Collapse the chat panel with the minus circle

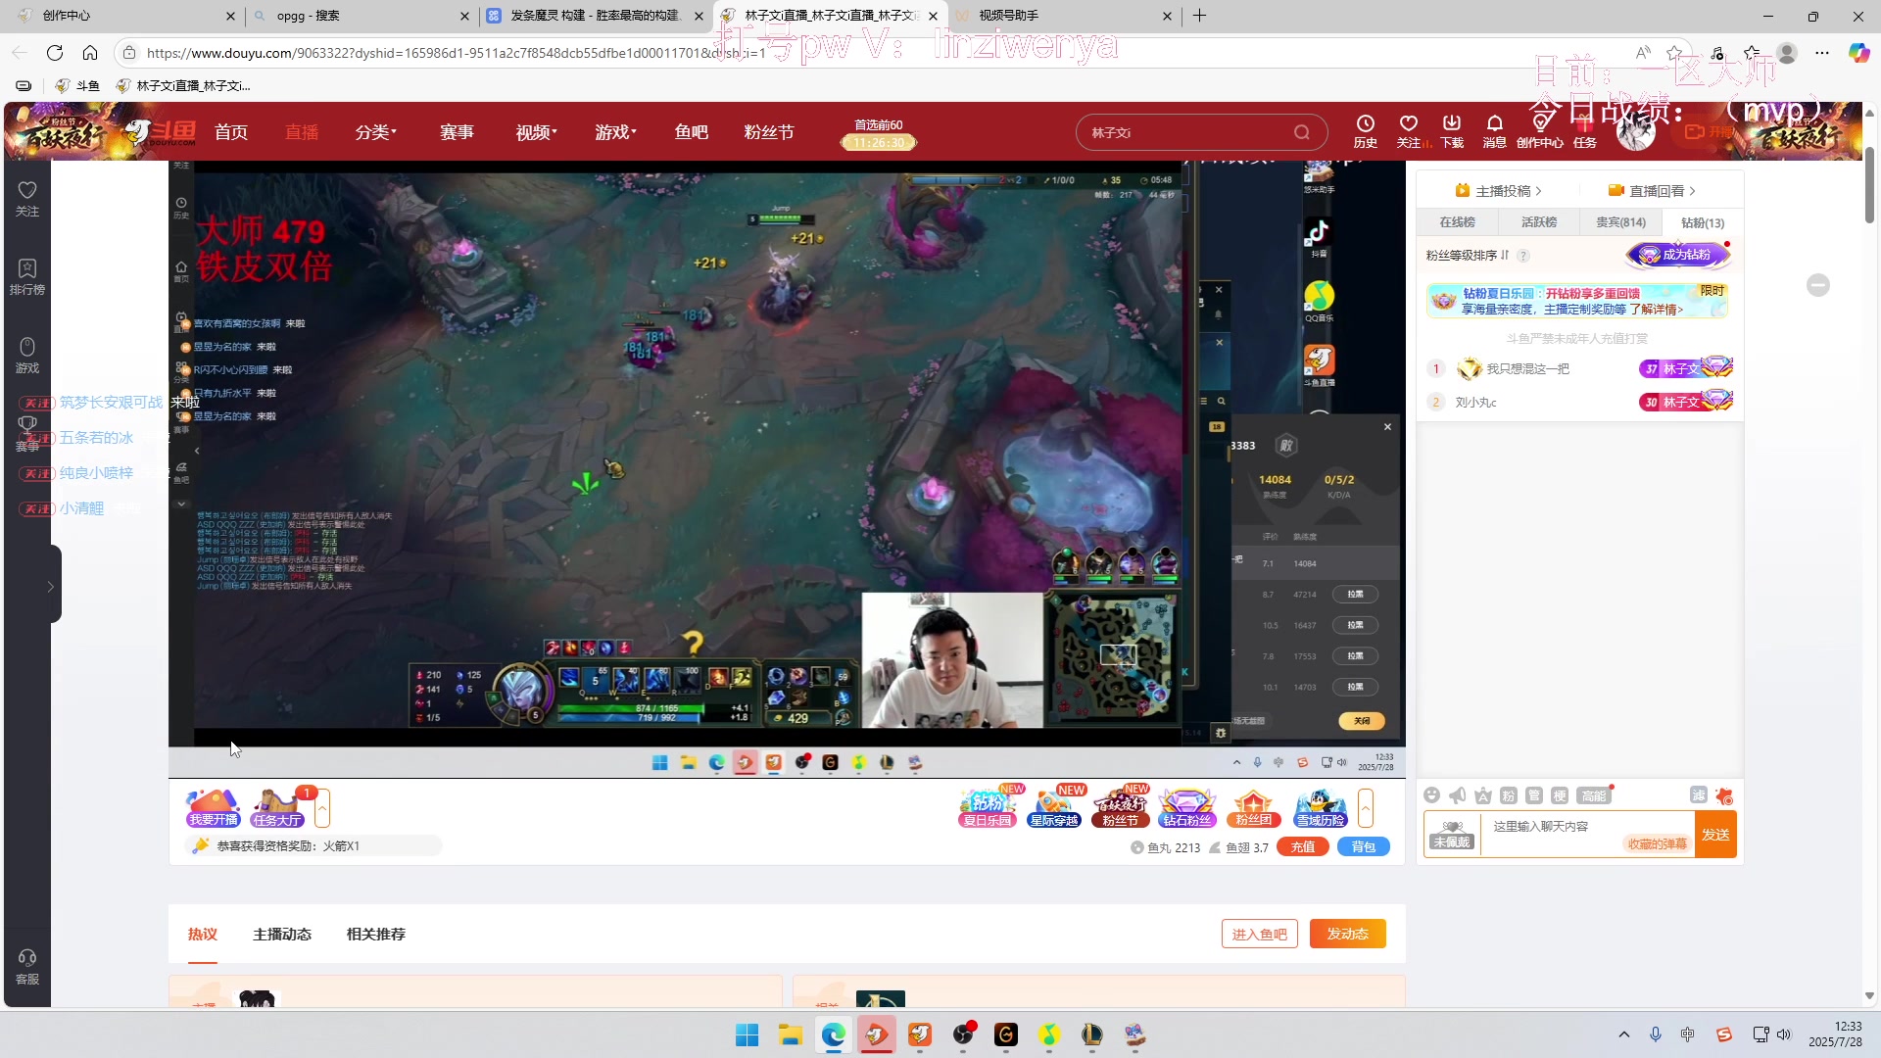pyautogui.click(x=1818, y=285)
